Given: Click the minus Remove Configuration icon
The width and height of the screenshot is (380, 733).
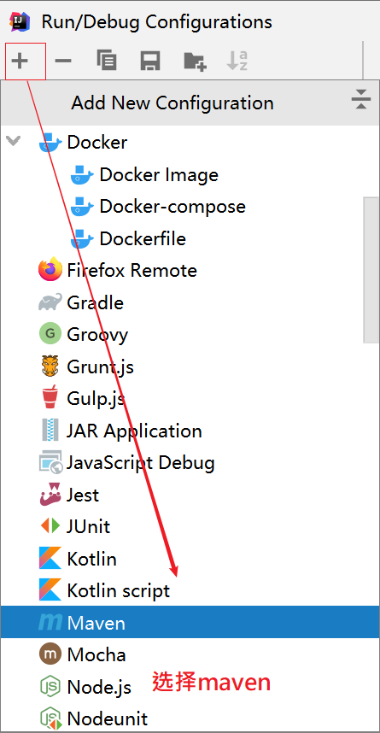Looking at the screenshot, I should click(63, 61).
